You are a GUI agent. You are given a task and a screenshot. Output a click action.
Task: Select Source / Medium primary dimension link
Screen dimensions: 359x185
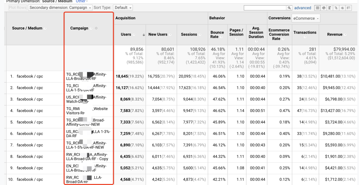(57, 1)
